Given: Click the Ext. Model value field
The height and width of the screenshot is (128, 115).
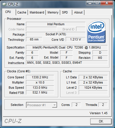Looking at the screenshot, I should (x=67, y=58).
